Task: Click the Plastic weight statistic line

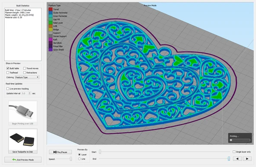Action: [x=19, y=15]
